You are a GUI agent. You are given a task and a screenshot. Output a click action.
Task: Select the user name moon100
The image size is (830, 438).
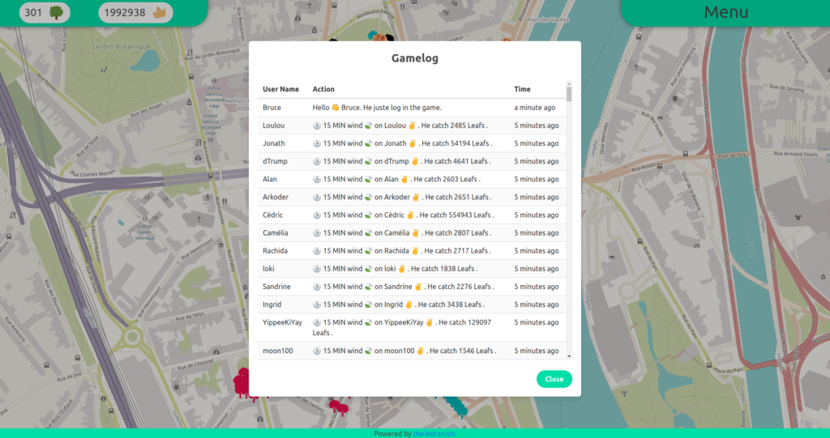[277, 351]
